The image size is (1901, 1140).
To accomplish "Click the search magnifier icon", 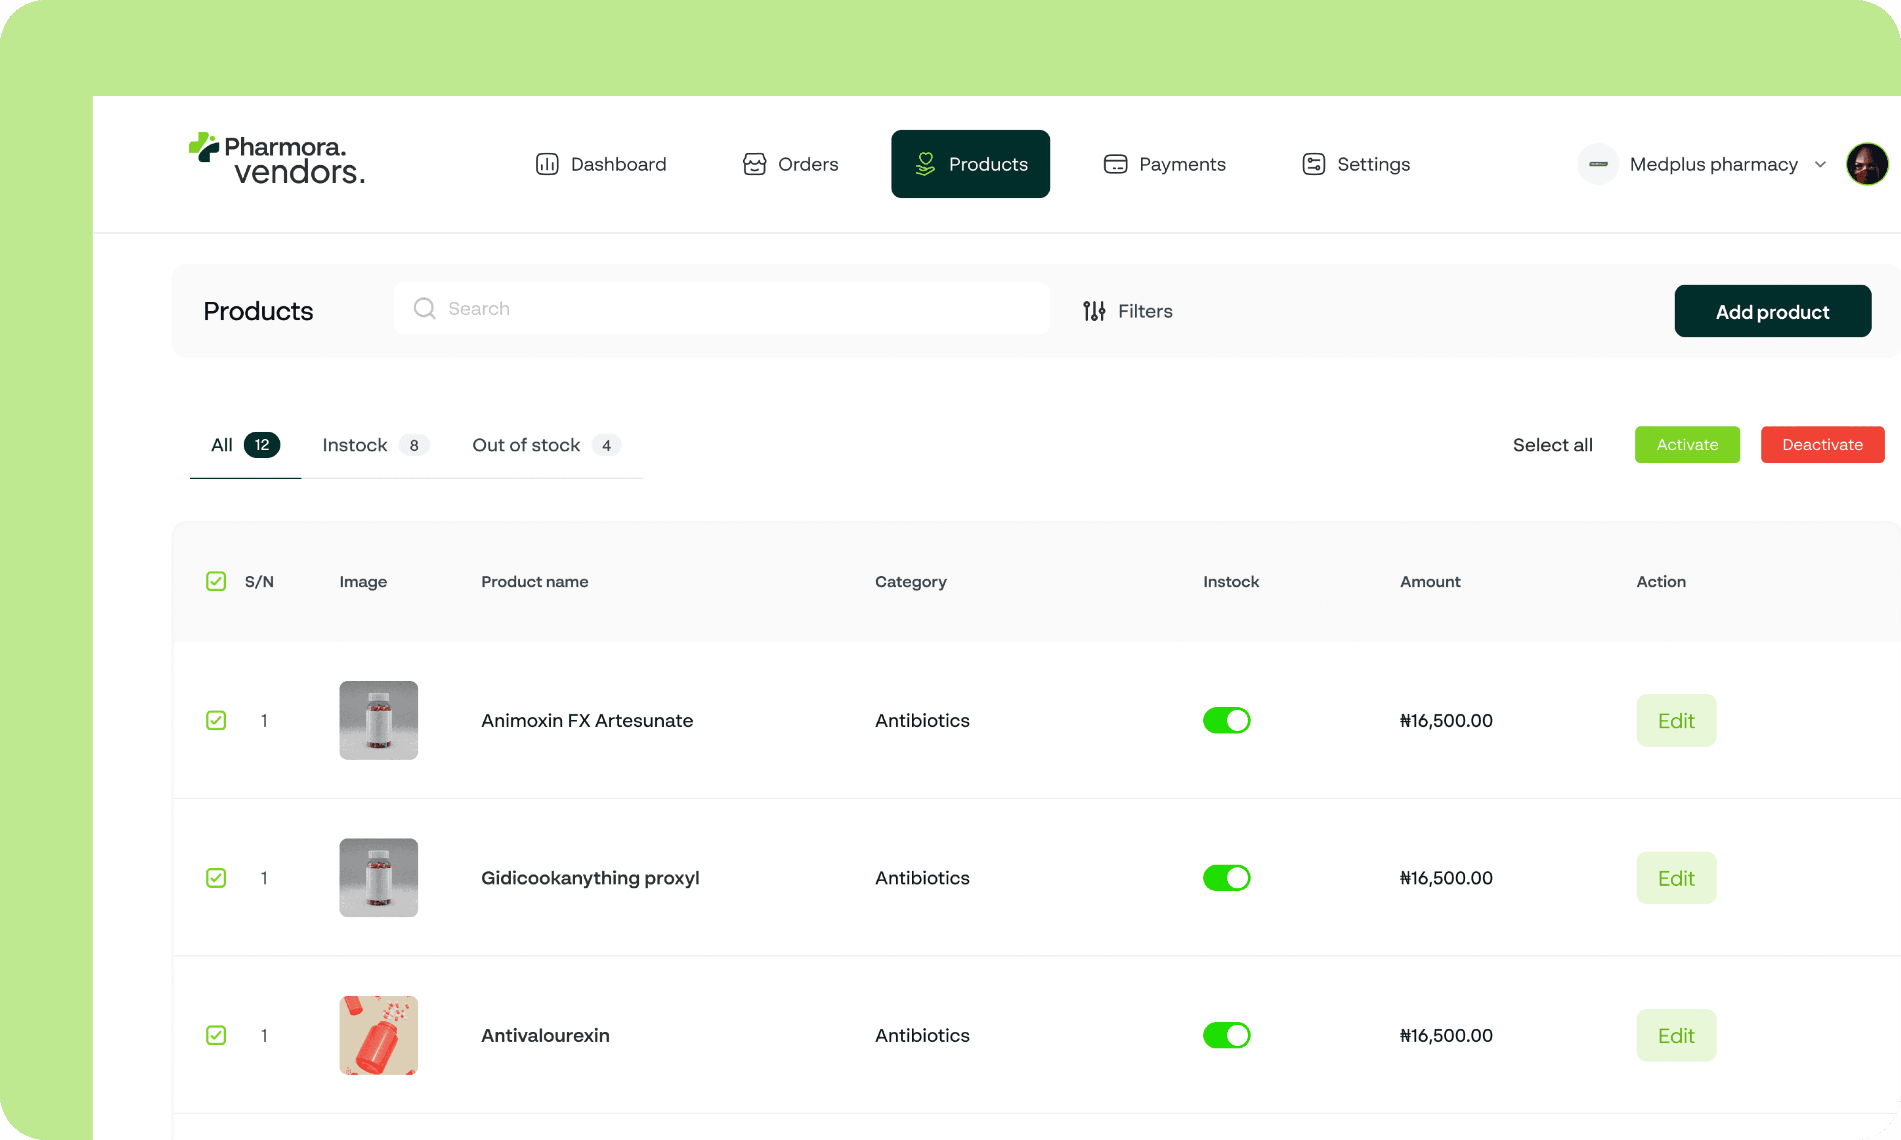I will [424, 308].
